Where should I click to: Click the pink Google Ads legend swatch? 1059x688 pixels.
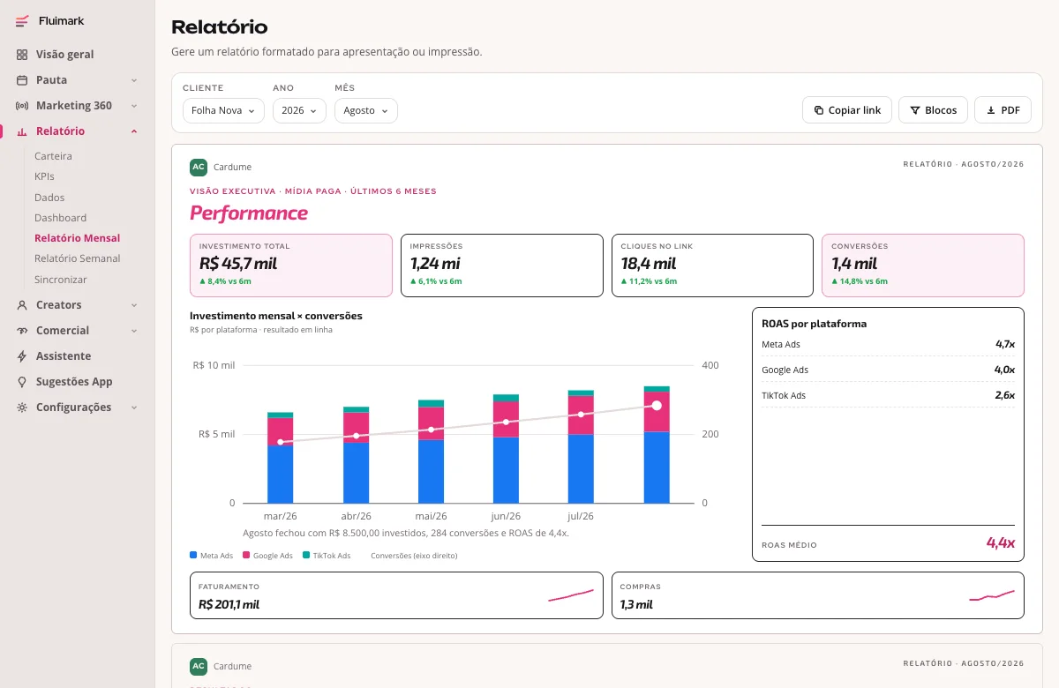[x=246, y=556]
